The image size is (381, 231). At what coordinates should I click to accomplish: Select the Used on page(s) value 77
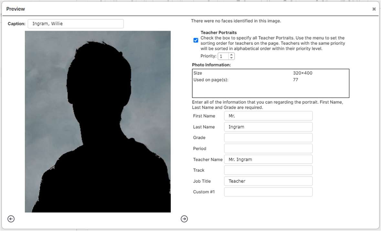pos(295,80)
